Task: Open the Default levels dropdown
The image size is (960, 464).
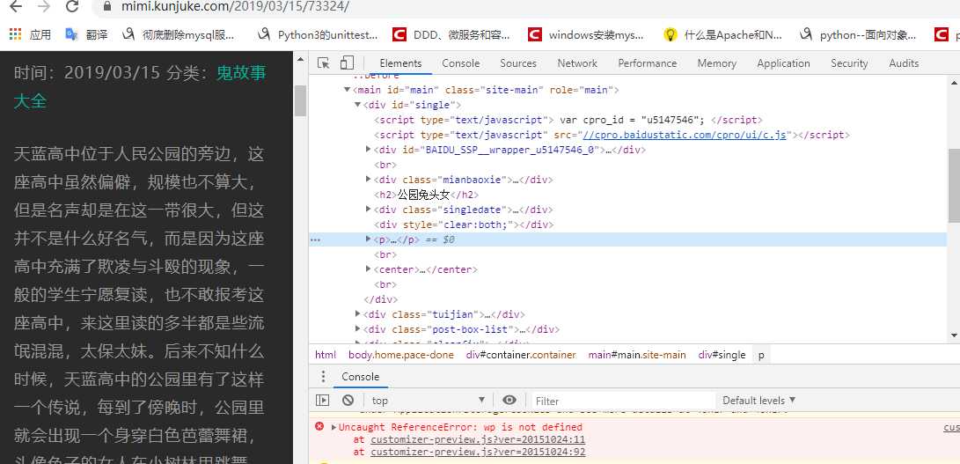Action: [x=759, y=401]
